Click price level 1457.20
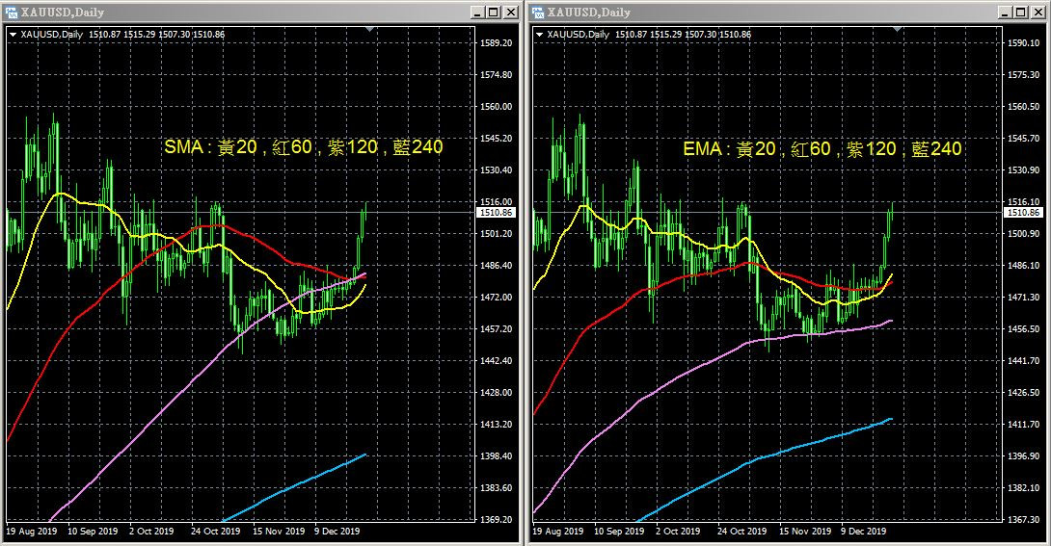This screenshot has width=1051, height=546. point(496,329)
